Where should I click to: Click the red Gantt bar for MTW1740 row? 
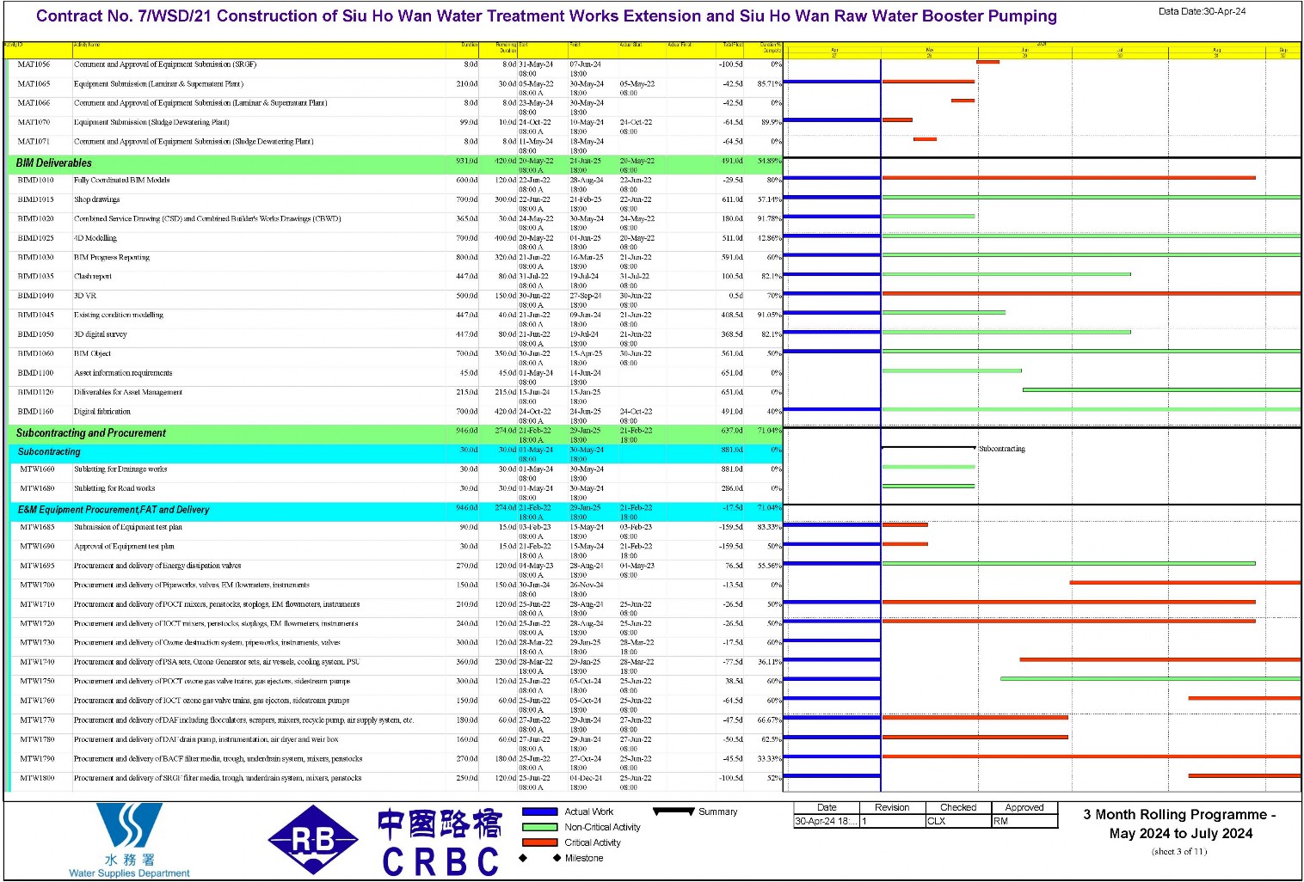pyautogui.click(x=1160, y=659)
